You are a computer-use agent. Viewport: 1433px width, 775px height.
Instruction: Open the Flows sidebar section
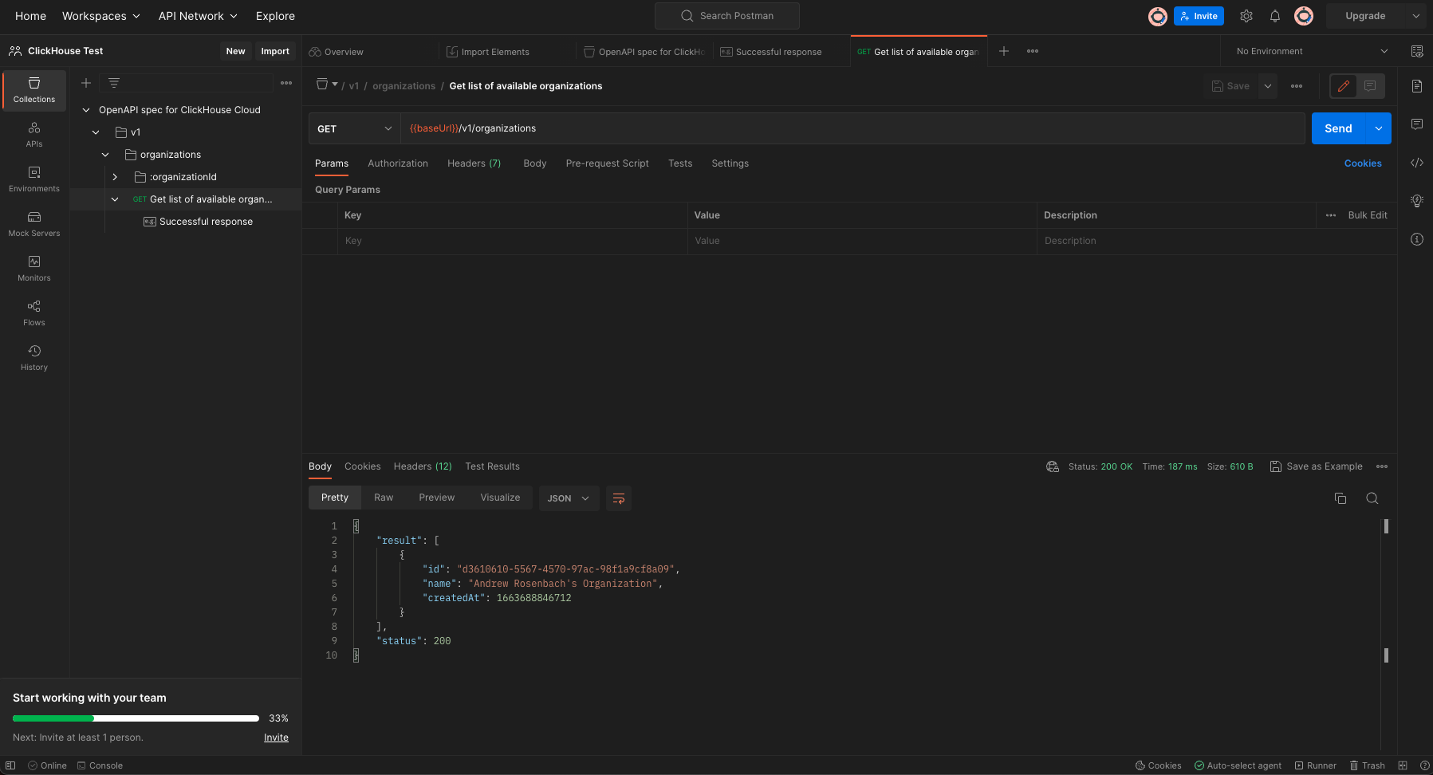coord(34,313)
